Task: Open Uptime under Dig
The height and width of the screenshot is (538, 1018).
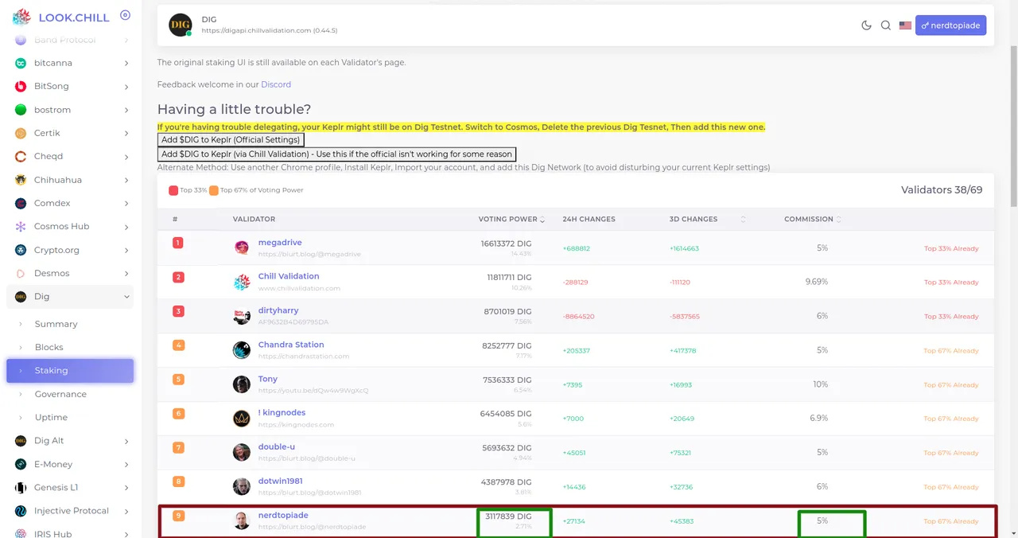Action: point(70,417)
